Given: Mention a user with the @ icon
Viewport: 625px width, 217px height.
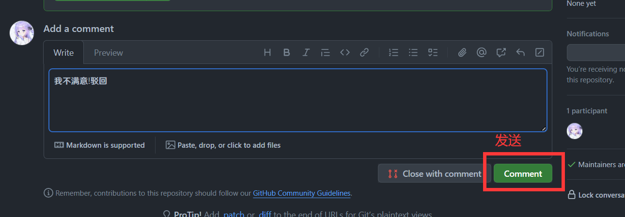Looking at the screenshot, I should [x=482, y=52].
